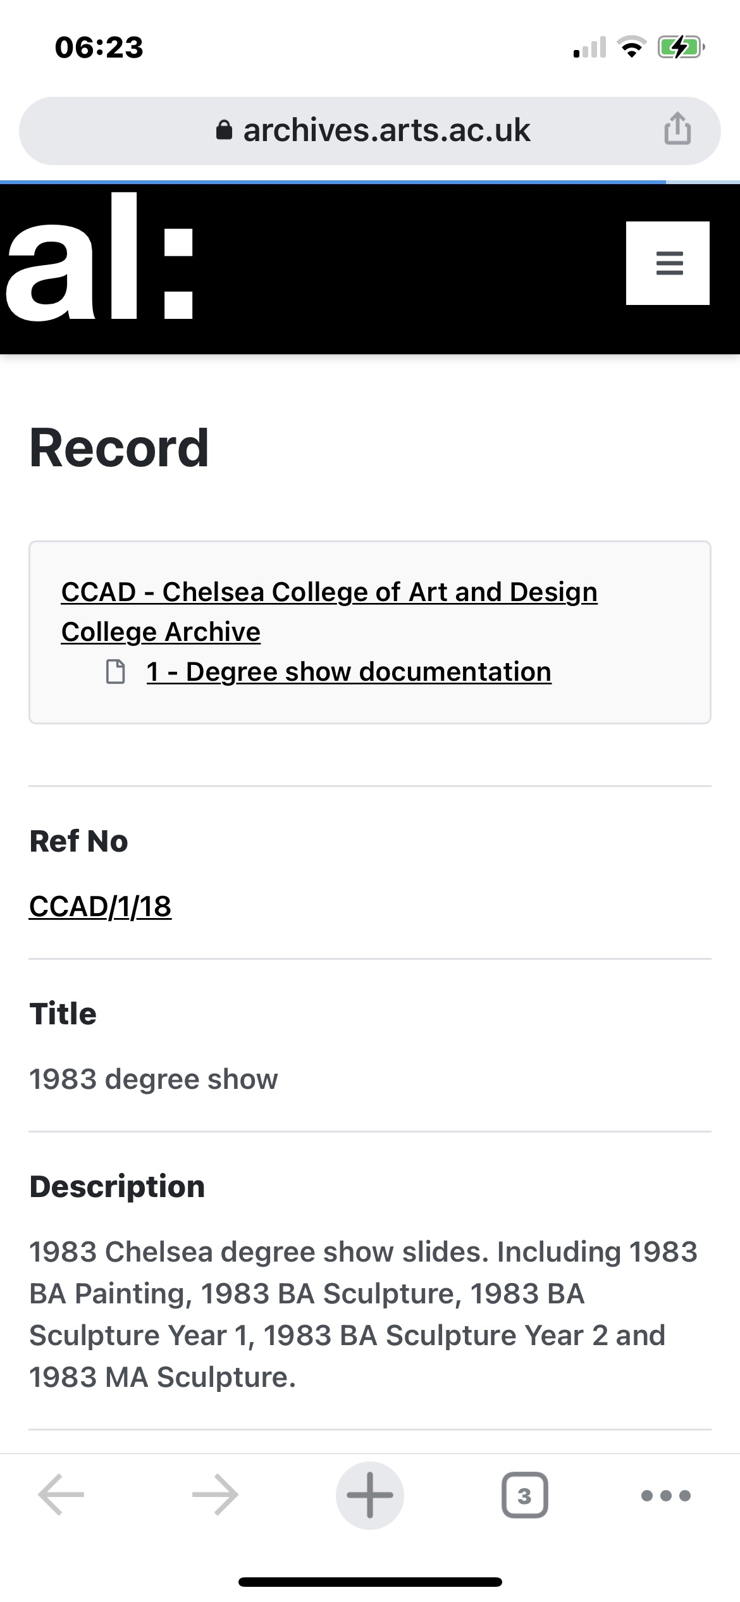The image size is (740, 1602).
Task: Click the document icon beside Degree show documentation
Action: [x=115, y=672]
